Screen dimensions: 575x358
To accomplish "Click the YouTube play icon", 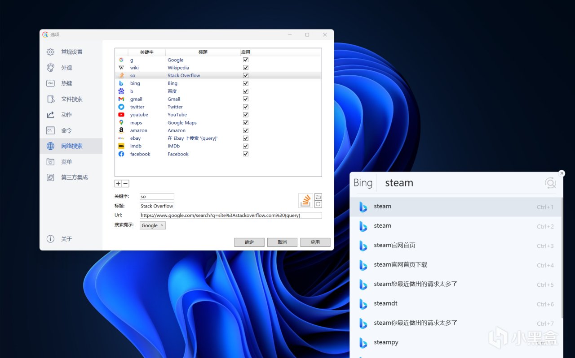I will [x=121, y=115].
